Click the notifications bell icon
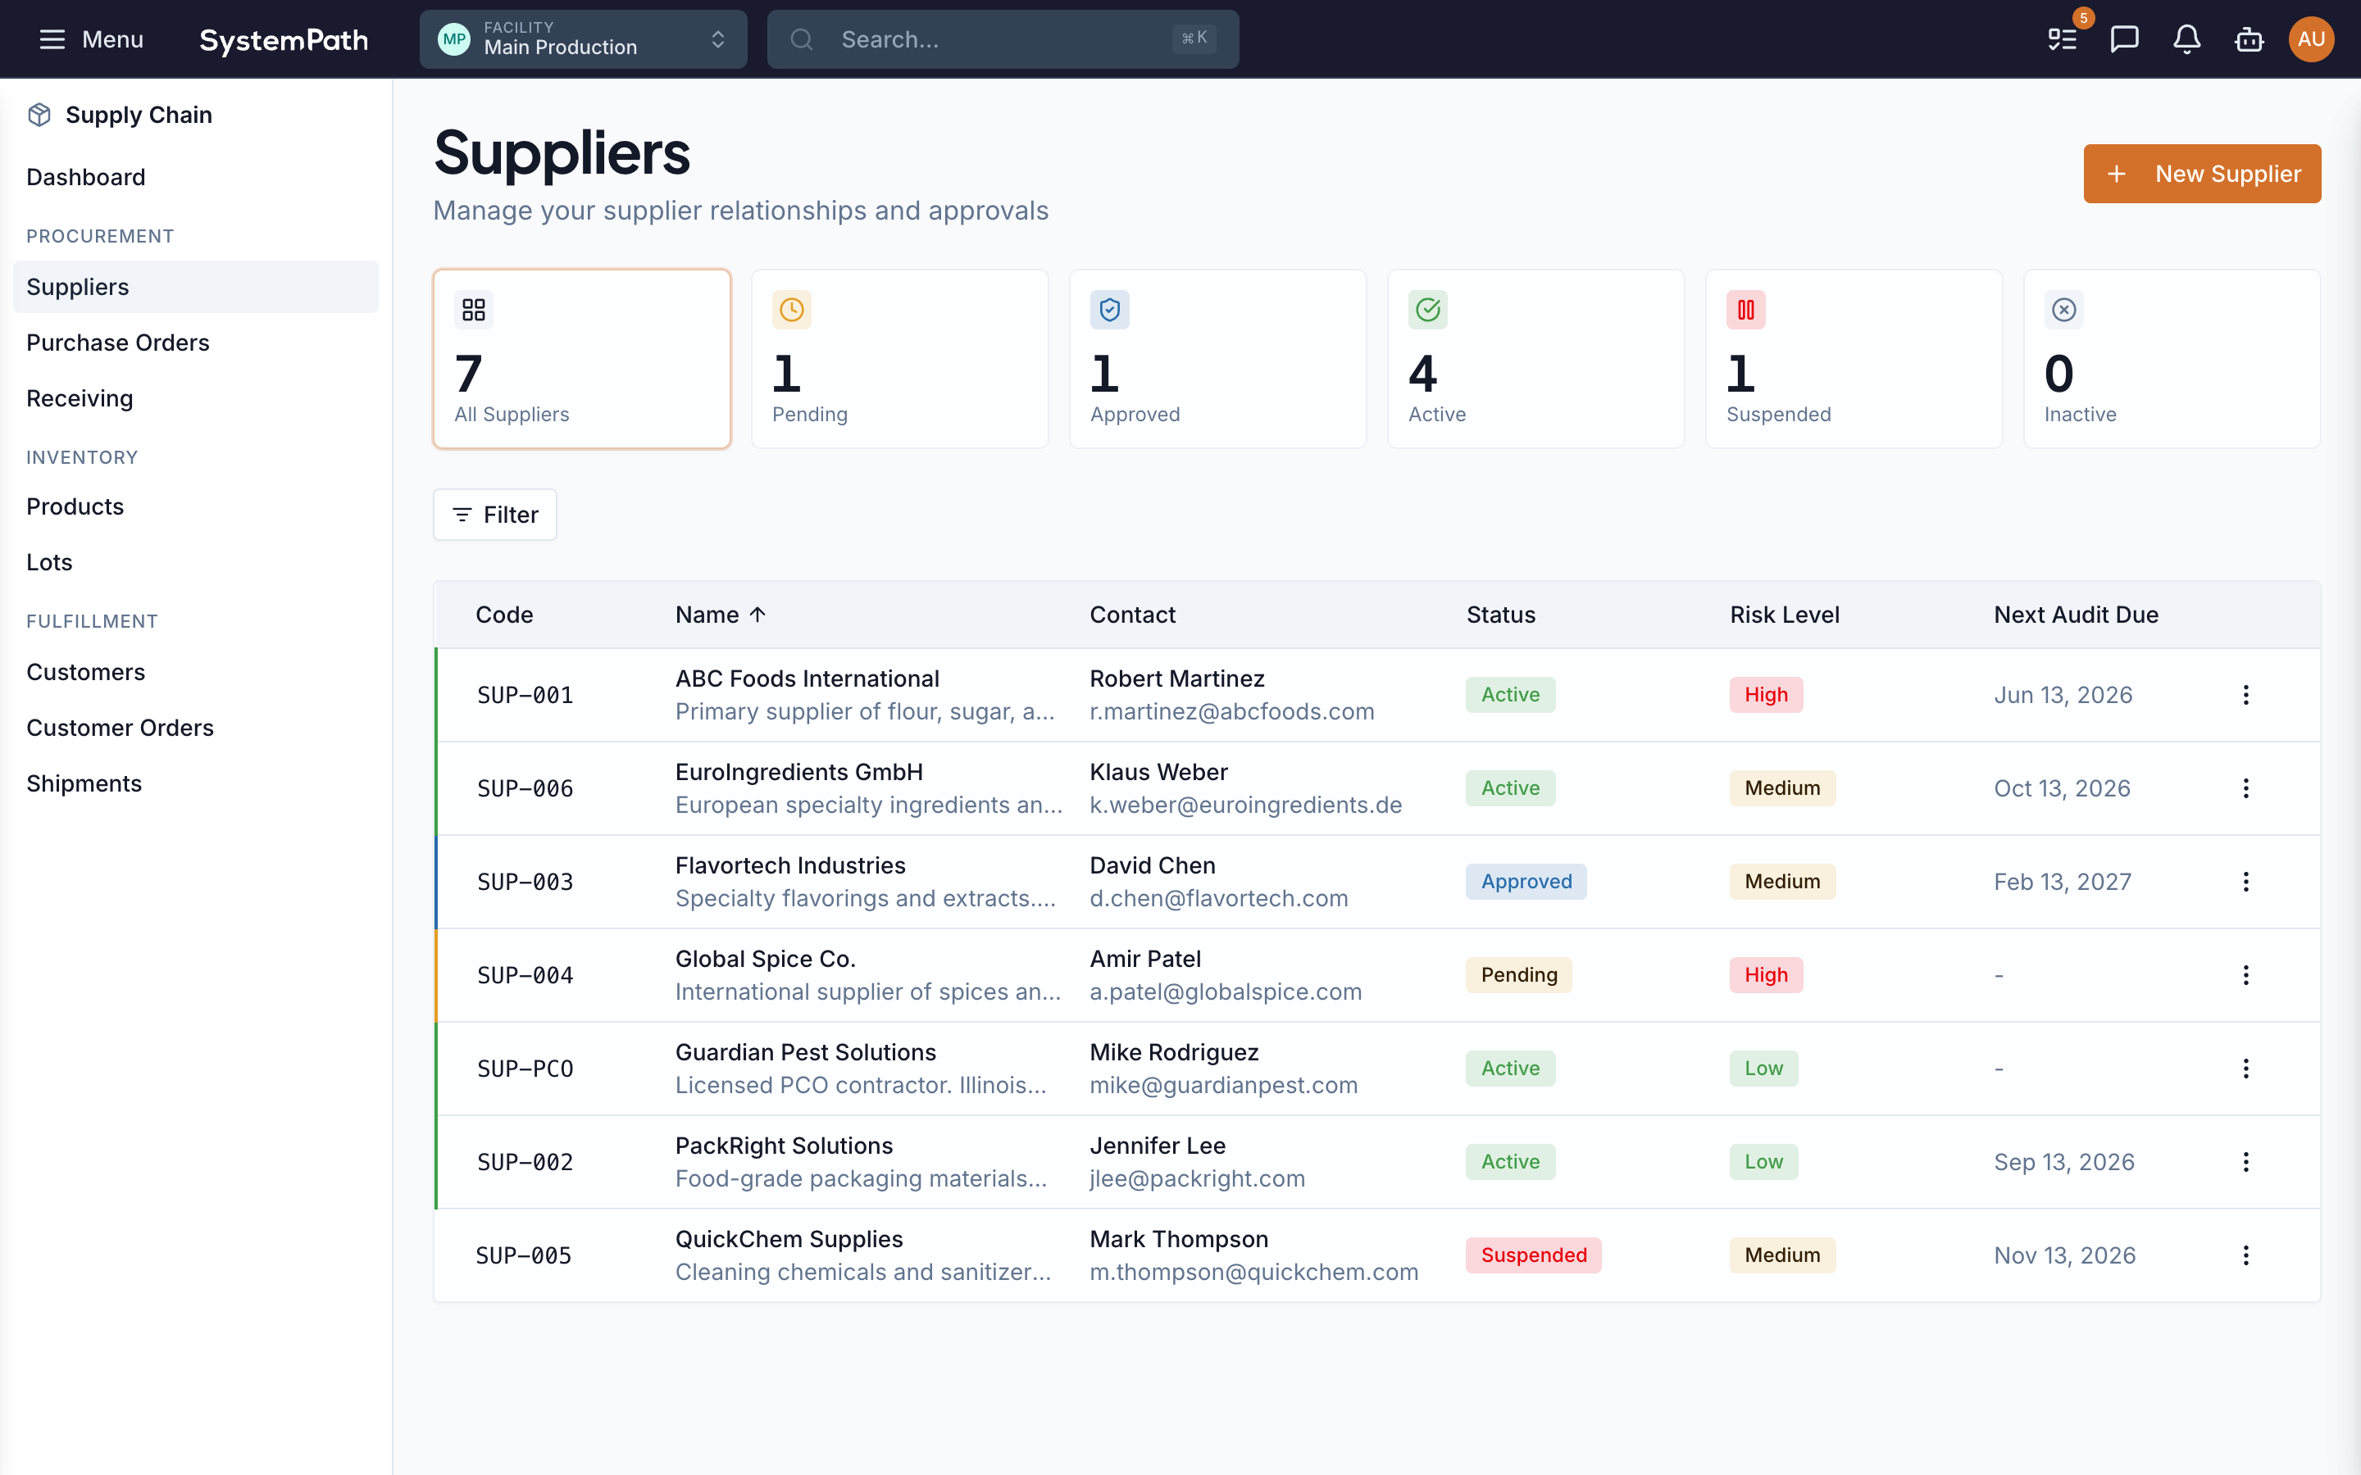Viewport: 2361px width, 1475px height. tap(2186, 39)
